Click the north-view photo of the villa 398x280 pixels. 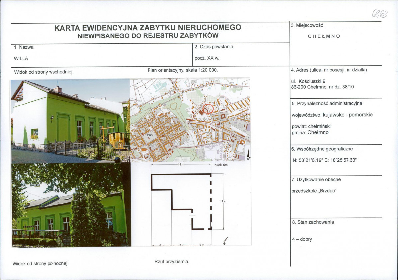[71, 205]
